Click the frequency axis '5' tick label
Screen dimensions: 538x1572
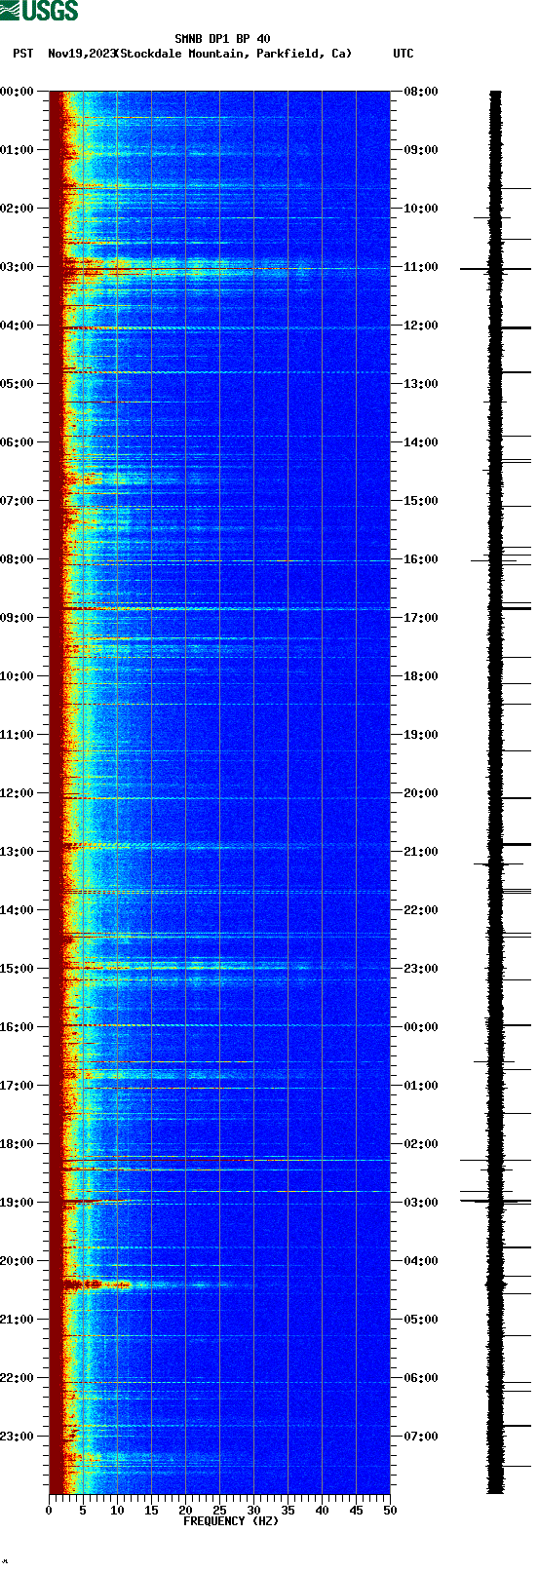click(83, 1511)
